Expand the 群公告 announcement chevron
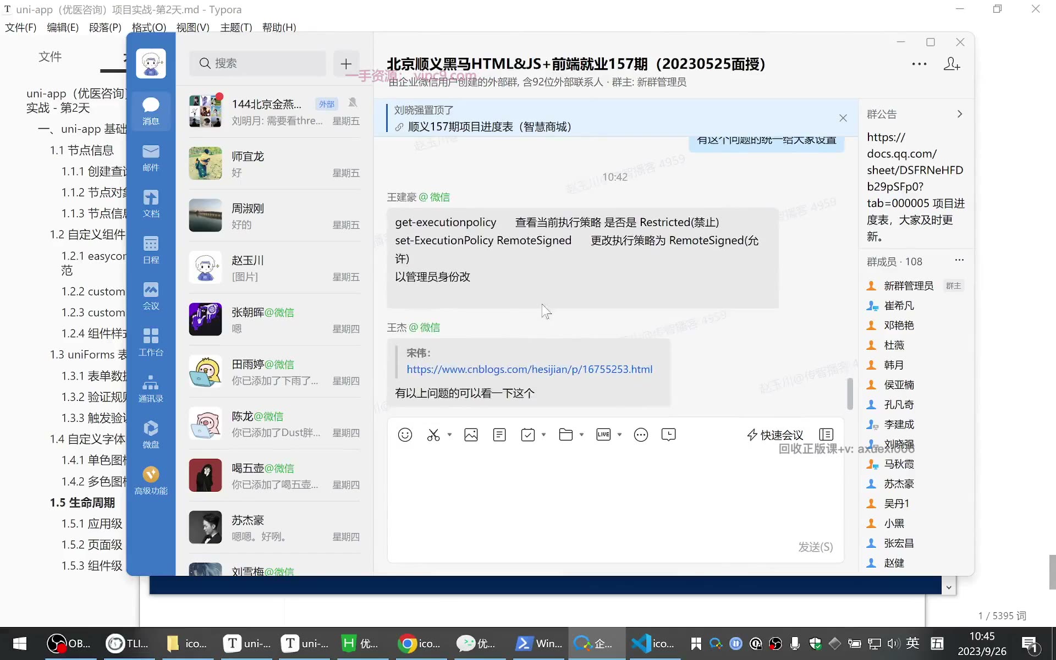 (x=960, y=114)
